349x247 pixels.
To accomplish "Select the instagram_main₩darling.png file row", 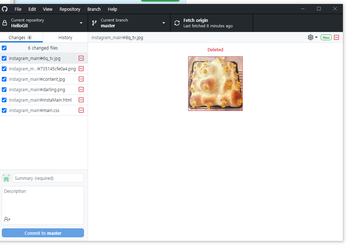I will pos(44,89).
